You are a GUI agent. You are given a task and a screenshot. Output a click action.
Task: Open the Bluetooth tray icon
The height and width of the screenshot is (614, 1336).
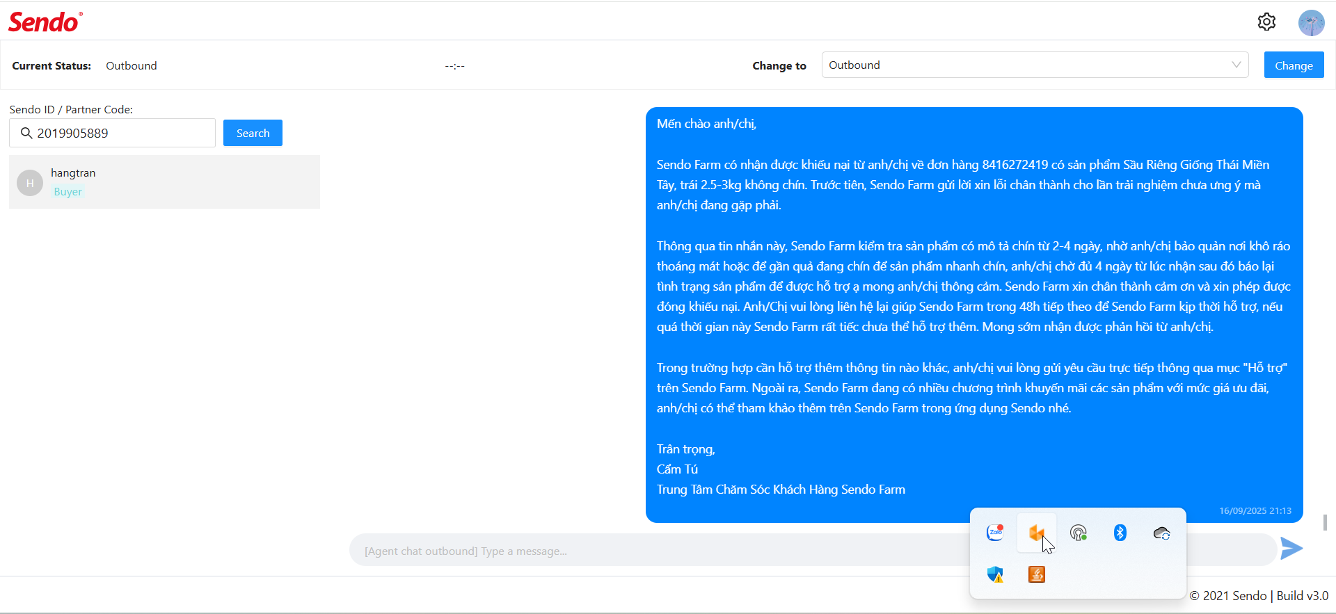click(x=1120, y=533)
